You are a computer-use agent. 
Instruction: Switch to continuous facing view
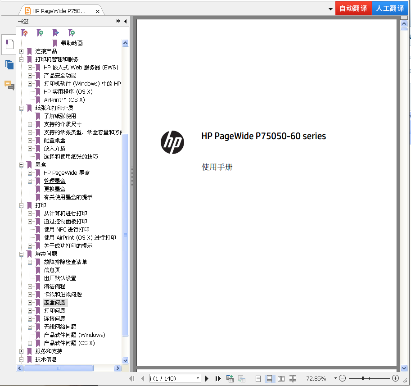click(293, 378)
